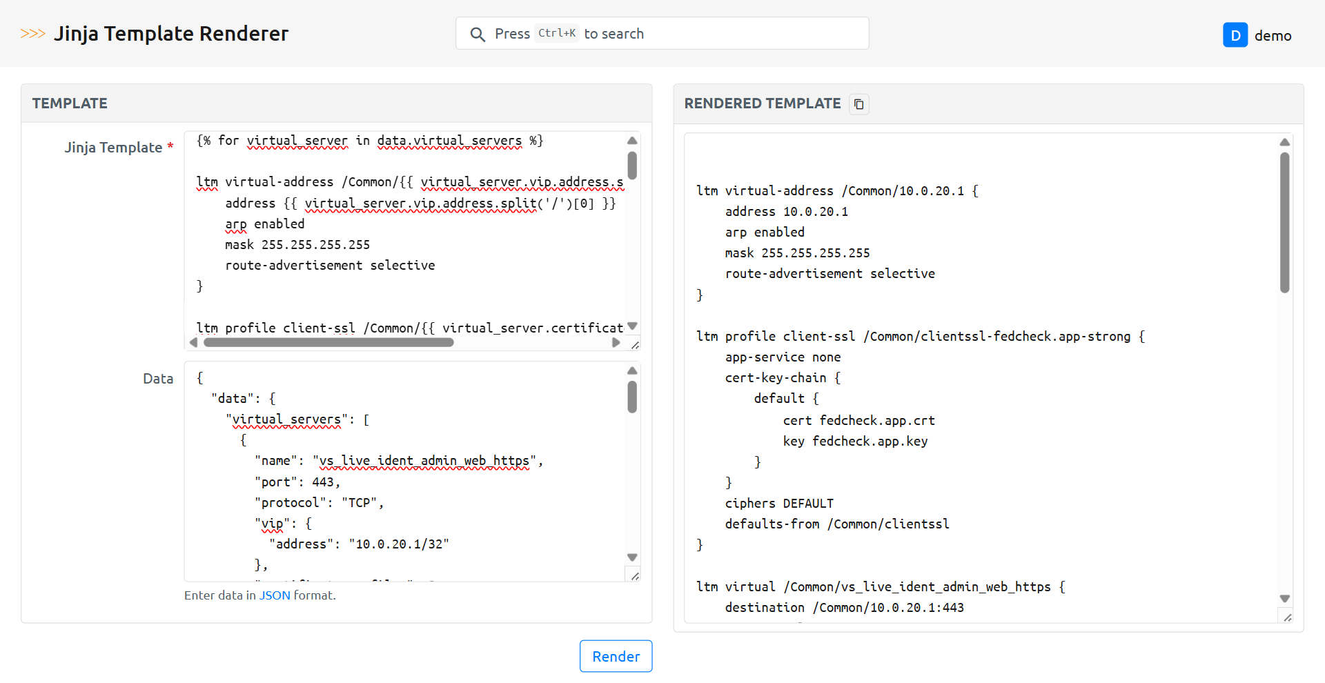The image size is (1325, 683).
Task: Click the horizontal scrollbar in Jinja Template
Action: [328, 343]
